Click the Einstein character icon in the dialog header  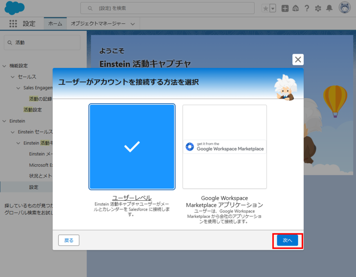(285, 87)
